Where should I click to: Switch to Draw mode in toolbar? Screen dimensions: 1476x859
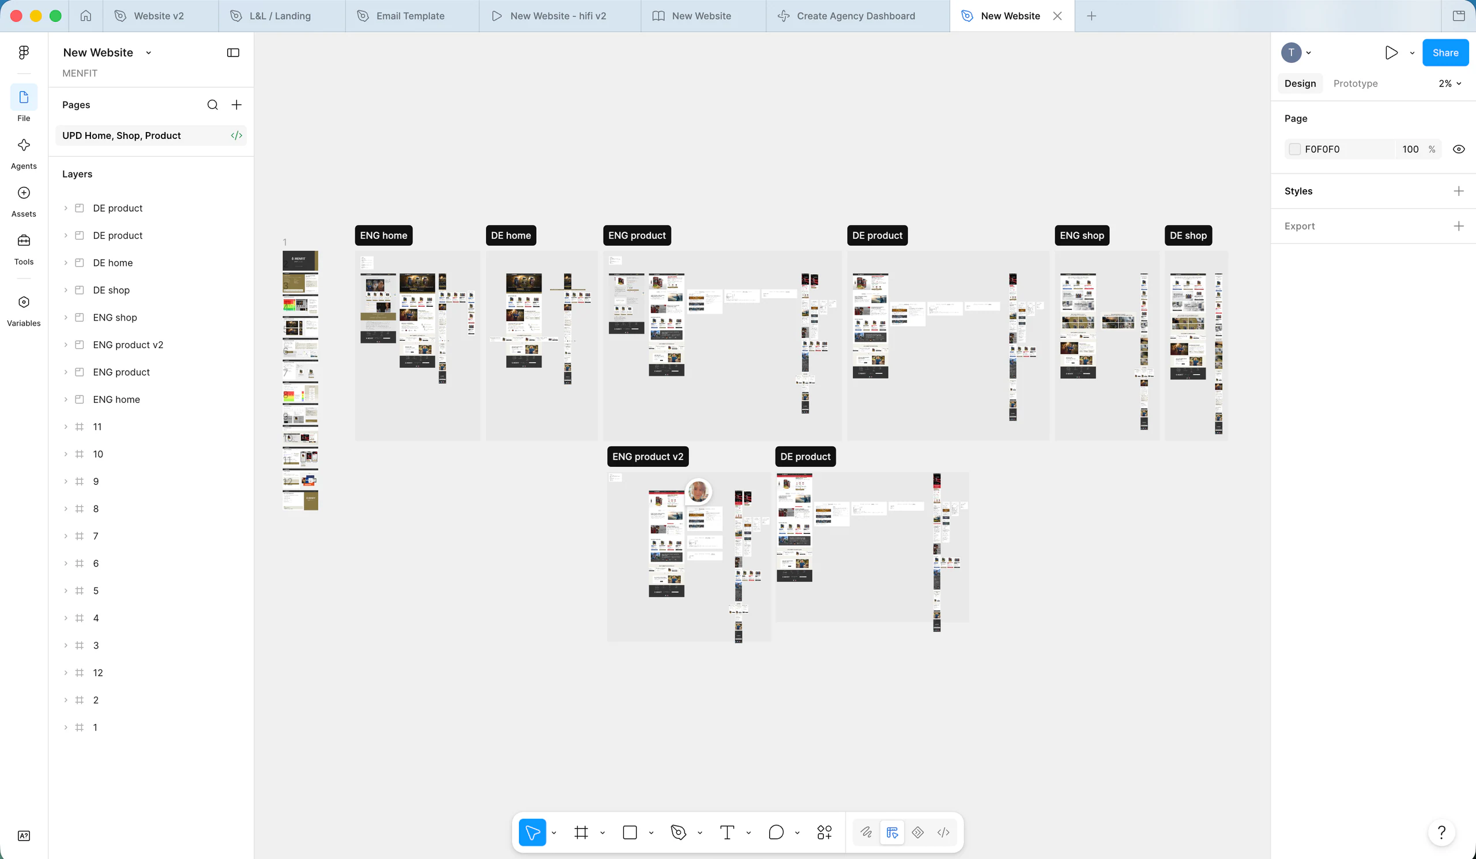click(x=866, y=832)
